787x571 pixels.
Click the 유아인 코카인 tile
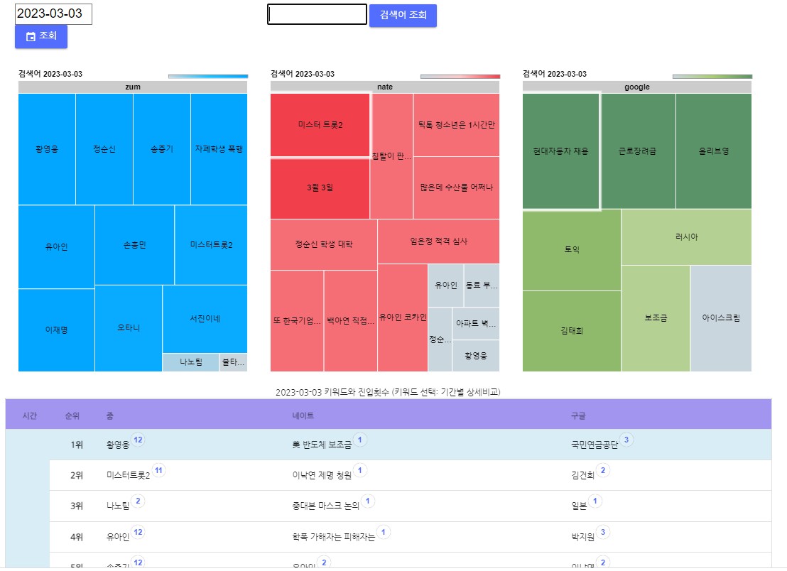click(403, 317)
